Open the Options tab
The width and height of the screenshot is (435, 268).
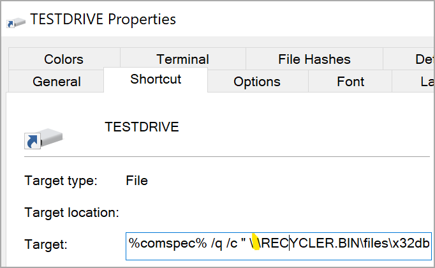[x=257, y=82]
